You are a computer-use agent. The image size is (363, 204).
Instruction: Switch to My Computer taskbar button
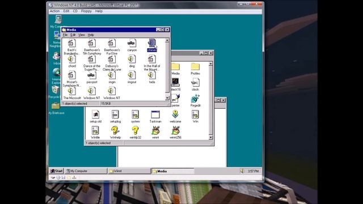[x=86, y=171]
